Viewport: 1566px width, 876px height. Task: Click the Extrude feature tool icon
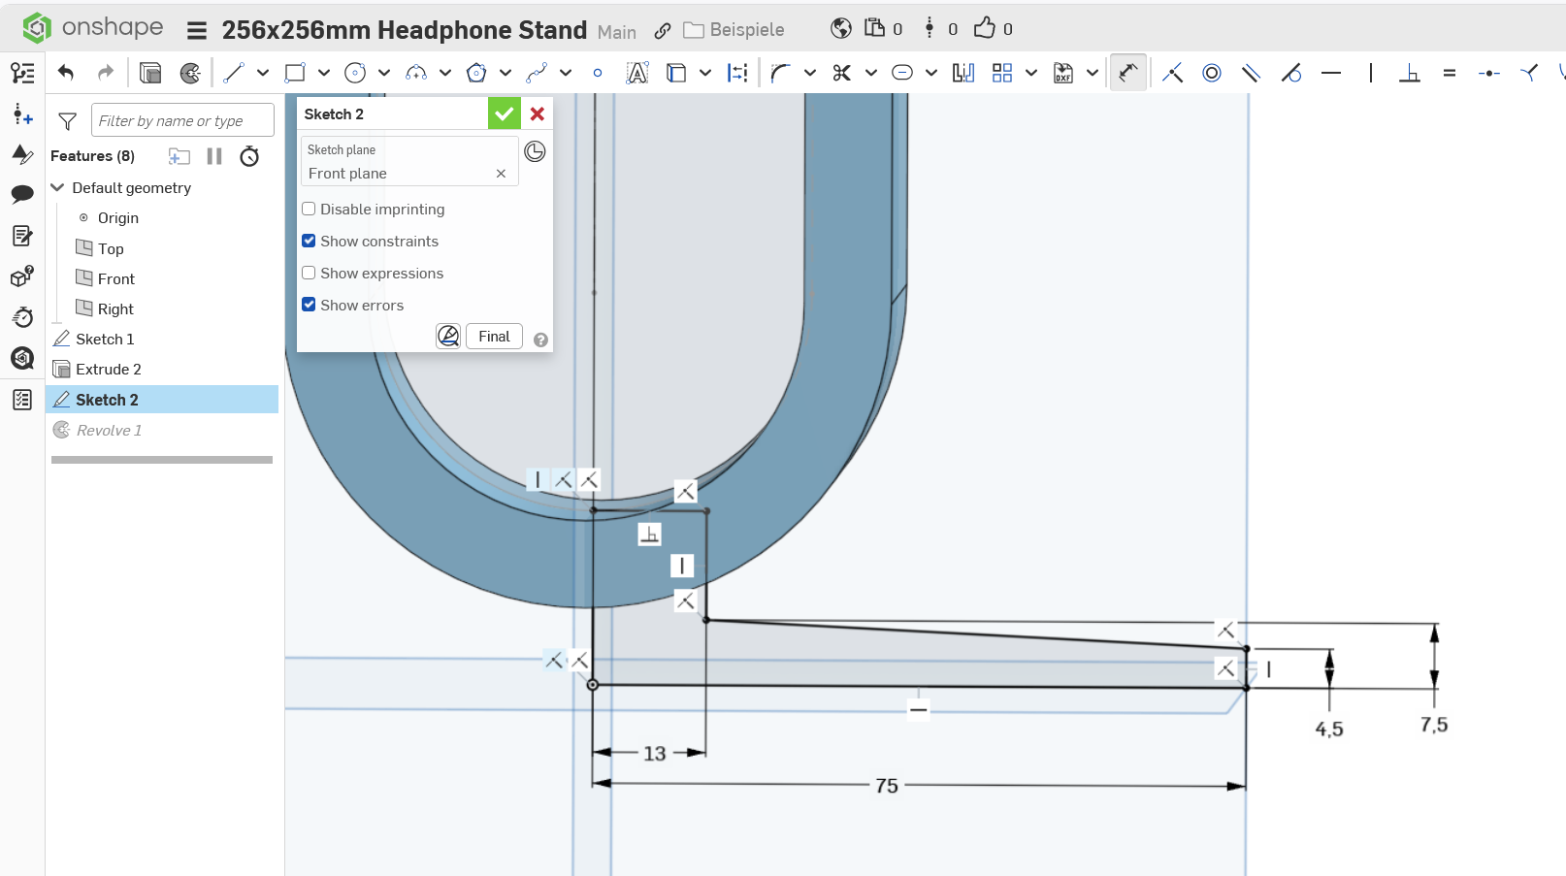150,73
